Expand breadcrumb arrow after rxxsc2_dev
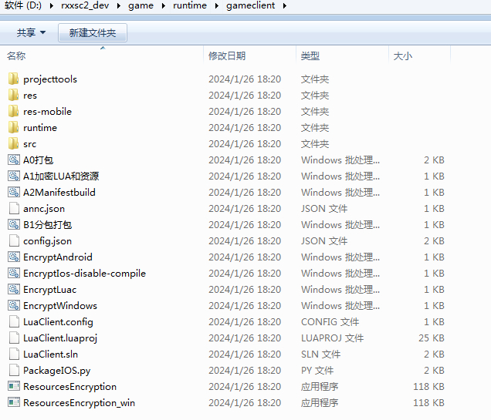Viewport: 491px width, 420px height. coord(119,6)
